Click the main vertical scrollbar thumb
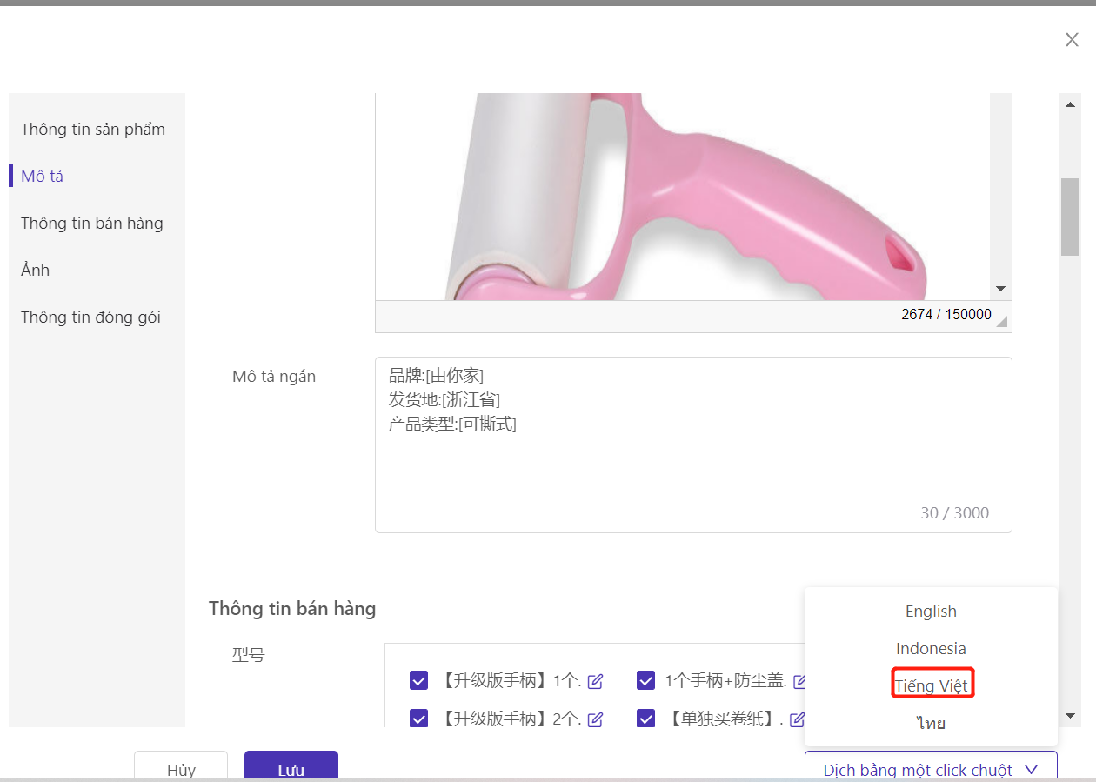The height and width of the screenshot is (782, 1096). point(1070,217)
